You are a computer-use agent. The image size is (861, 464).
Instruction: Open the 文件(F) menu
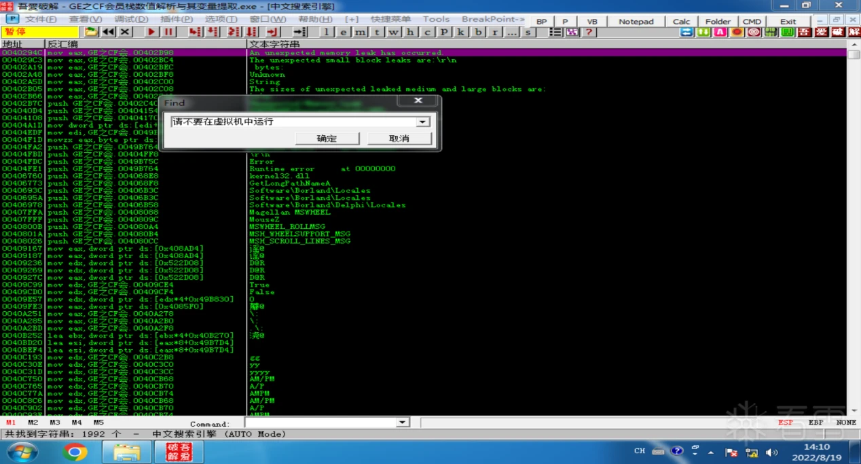40,19
